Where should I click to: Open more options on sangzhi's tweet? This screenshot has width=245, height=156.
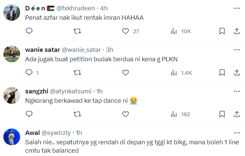(237, 91)
